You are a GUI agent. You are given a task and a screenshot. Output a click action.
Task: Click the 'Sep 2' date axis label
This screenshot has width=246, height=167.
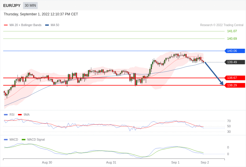point(205,162)
